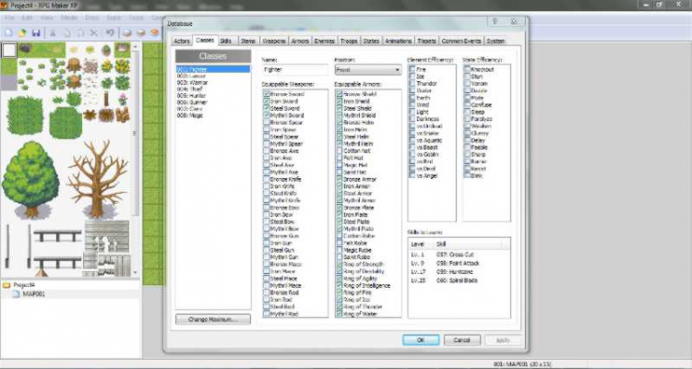Pick the large leafy green tree tile
The width and height of the screenshot is (692, 369).
click(30, 180)
